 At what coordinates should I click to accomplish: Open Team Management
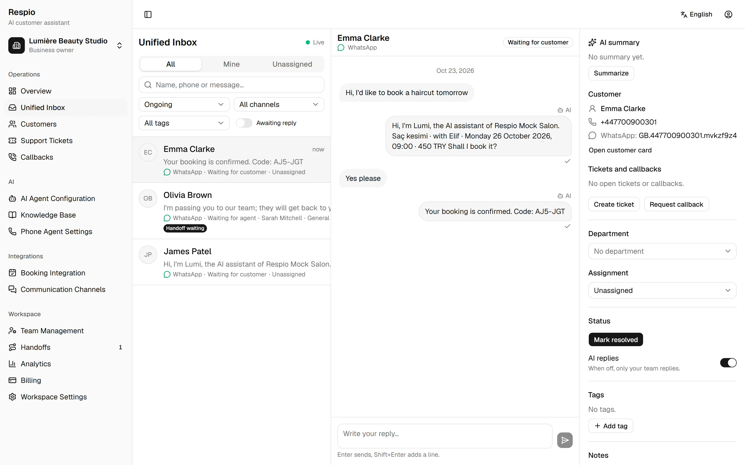(66, 331)
